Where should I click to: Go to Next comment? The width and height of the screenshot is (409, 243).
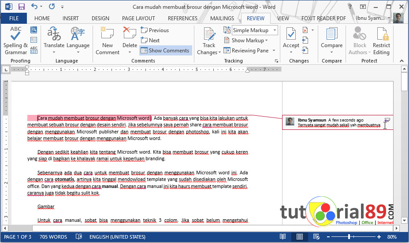pos(150,40)
